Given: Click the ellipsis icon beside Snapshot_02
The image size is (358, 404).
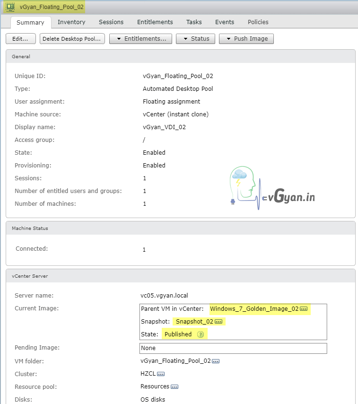Looking at the screenshot, I should click(x=218, y=322).
